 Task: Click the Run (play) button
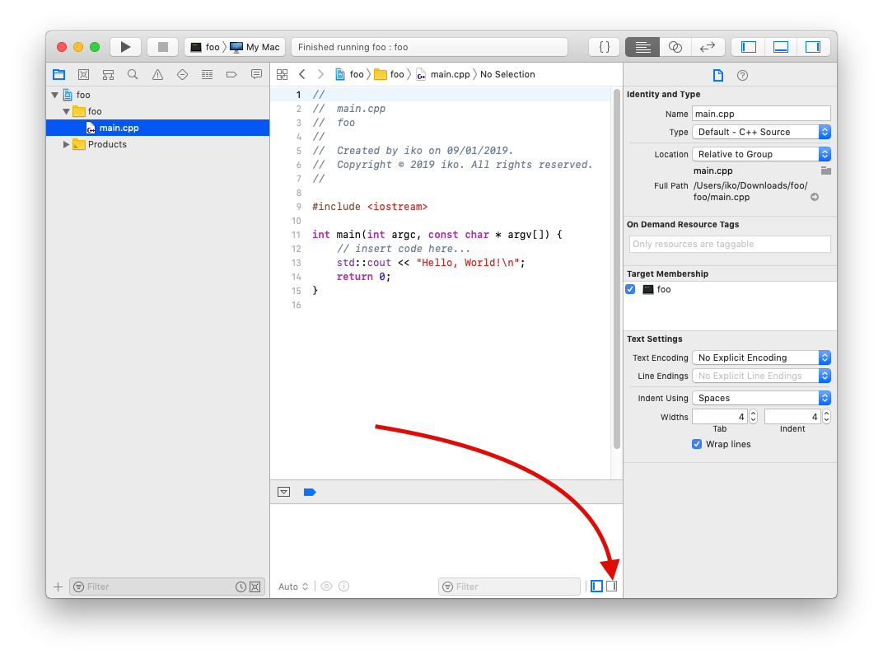tap(125, 47)
